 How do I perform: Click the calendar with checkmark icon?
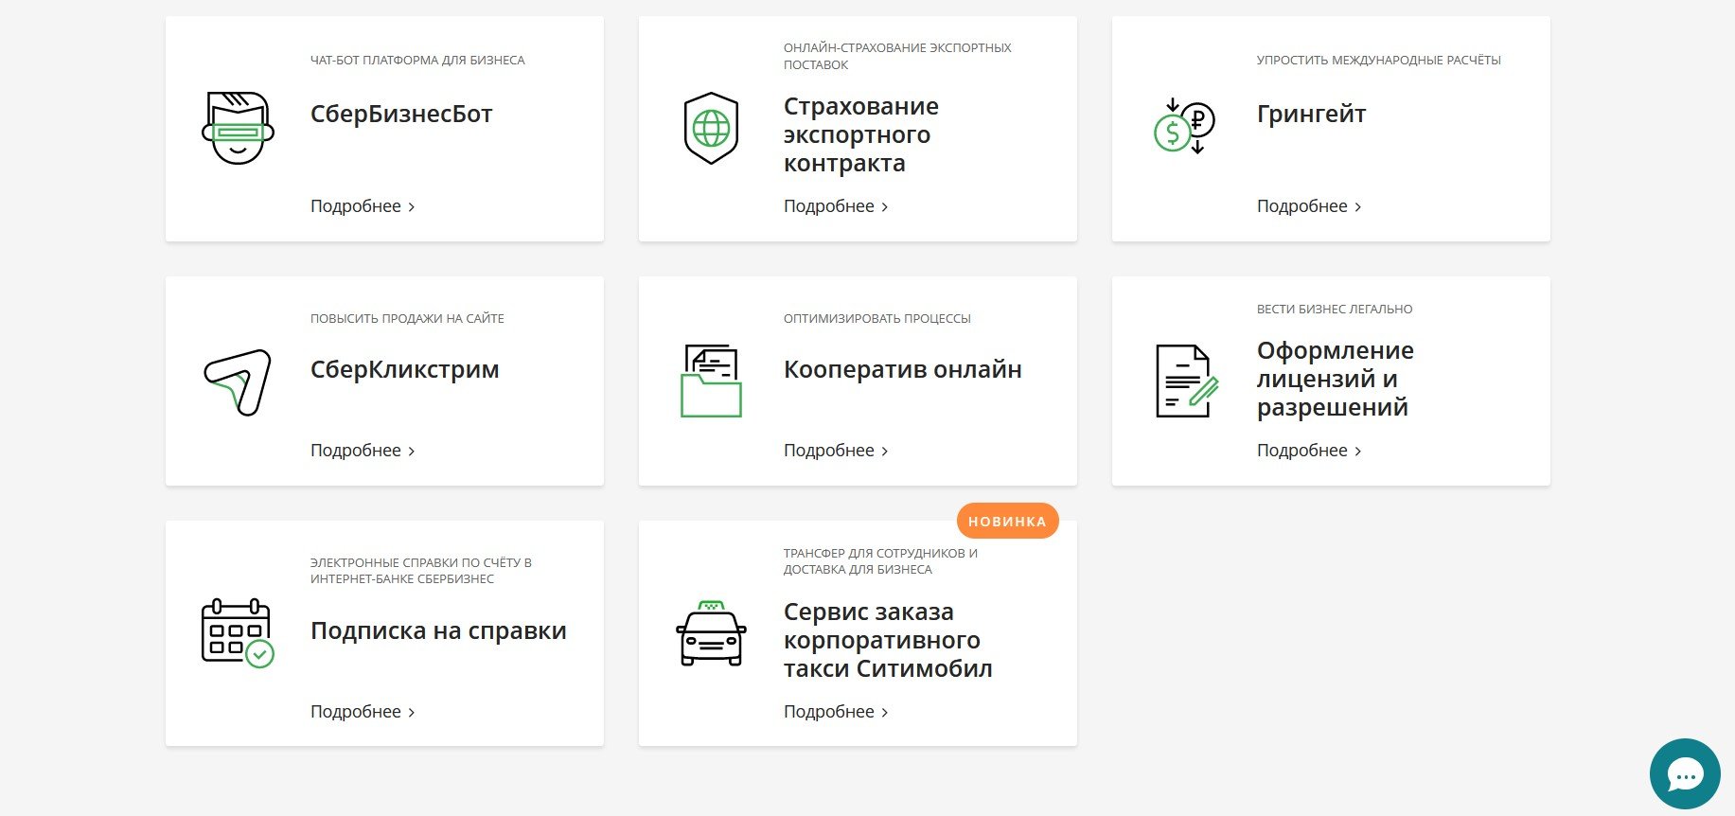(x=238, y=633)
